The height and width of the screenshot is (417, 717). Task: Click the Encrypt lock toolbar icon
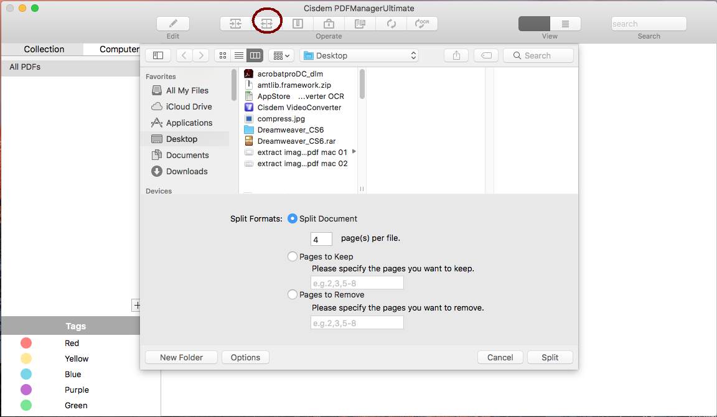329,24
